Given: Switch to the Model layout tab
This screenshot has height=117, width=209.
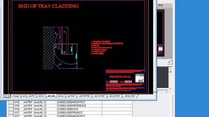Looking at the screenshot, I should click(16, 96).
